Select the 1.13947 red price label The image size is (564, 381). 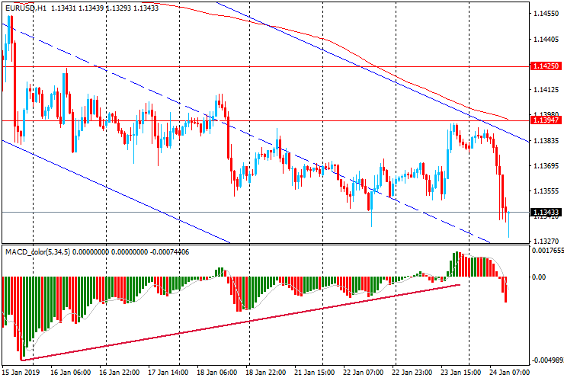546,120
